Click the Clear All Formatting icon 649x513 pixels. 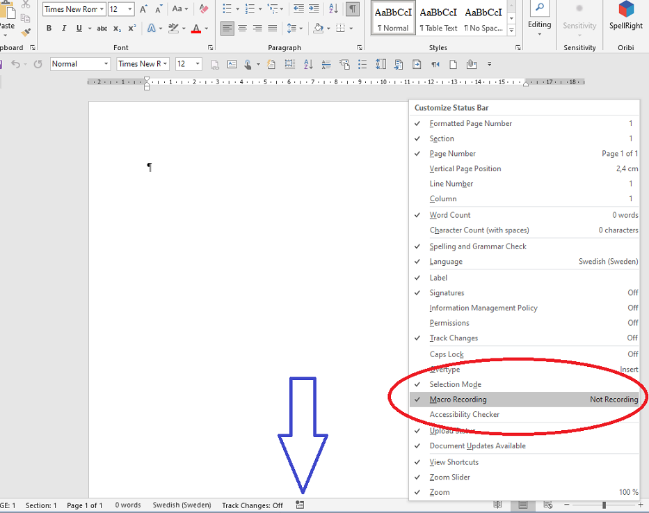[204, 8]
